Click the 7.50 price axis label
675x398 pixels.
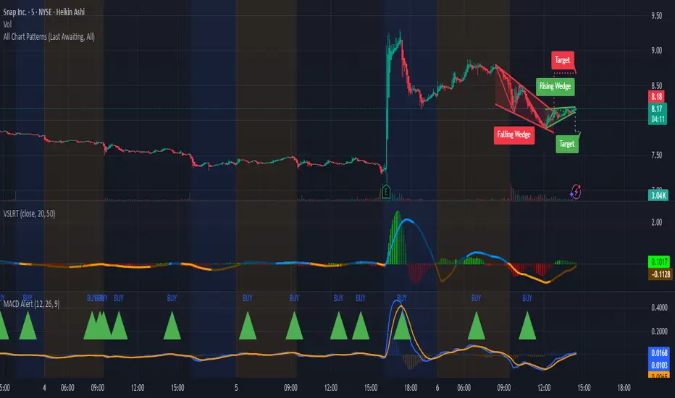[x=656, y=156]
